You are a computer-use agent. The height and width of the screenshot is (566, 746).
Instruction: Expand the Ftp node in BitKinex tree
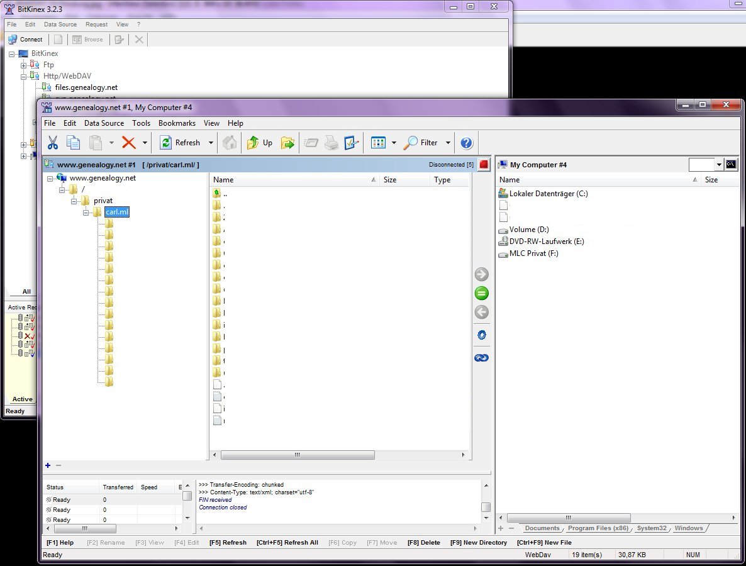pyautogui.click(x=23, y=65)
